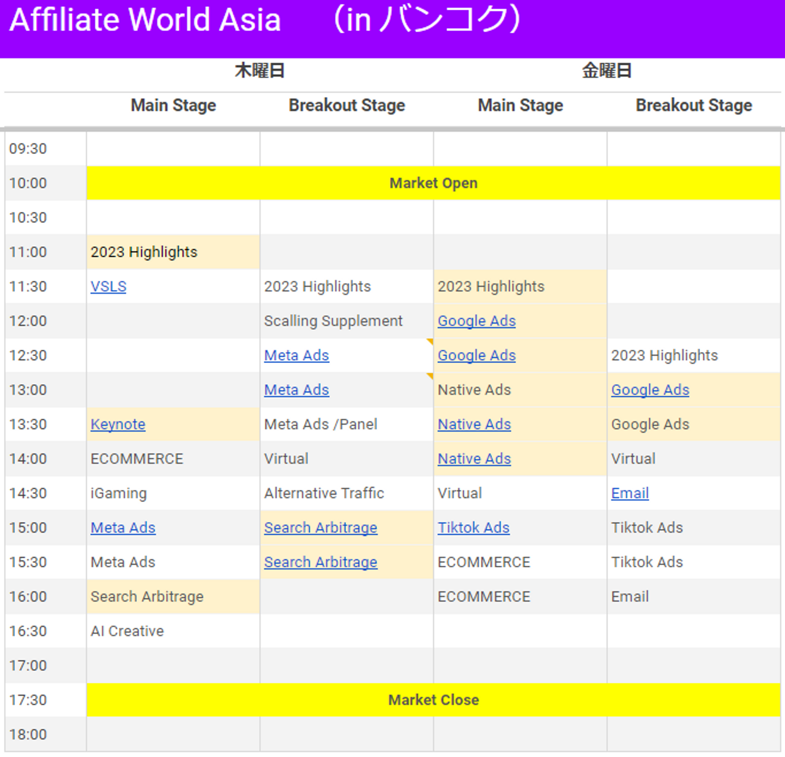Select the 2023 Highlights cell at 11:00
This screenshot has width=785, height=757.
coord(144,252)
